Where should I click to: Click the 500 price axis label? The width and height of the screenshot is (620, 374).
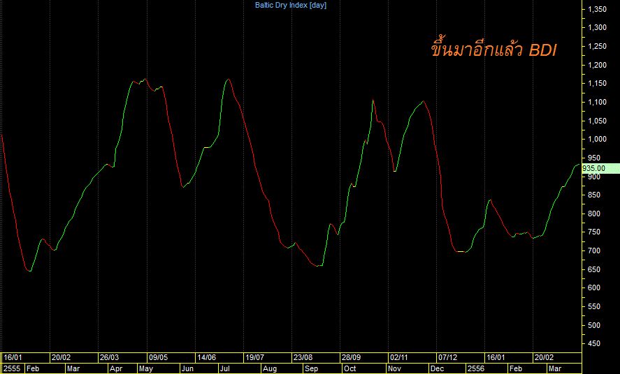[x=594, y=325]
